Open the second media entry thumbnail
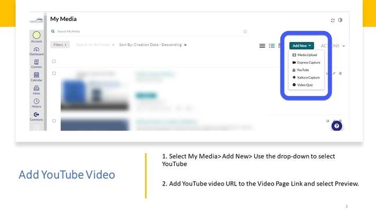Screen dimensions: 376x212 (95, 125)
